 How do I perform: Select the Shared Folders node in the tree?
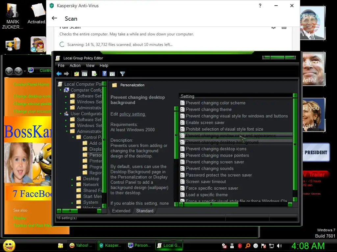(90, 191)
